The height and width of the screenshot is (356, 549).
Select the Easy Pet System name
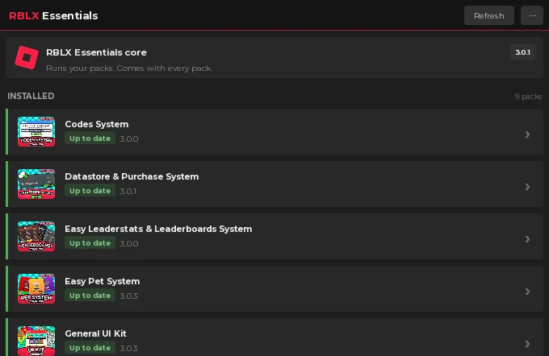pyautogui.click(x=103, y=281)
